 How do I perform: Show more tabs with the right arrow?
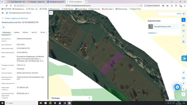coord(47,32)
